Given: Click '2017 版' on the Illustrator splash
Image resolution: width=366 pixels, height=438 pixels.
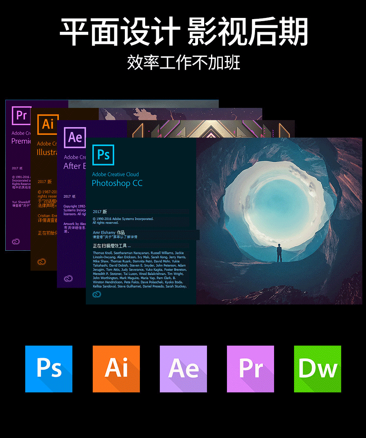Looking at the screenshot, I should [x=45, y=182].
